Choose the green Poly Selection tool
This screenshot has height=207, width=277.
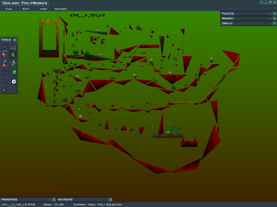click(13, 55)
